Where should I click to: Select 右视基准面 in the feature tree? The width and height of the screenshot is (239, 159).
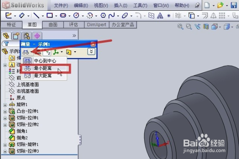coord(28,91)
